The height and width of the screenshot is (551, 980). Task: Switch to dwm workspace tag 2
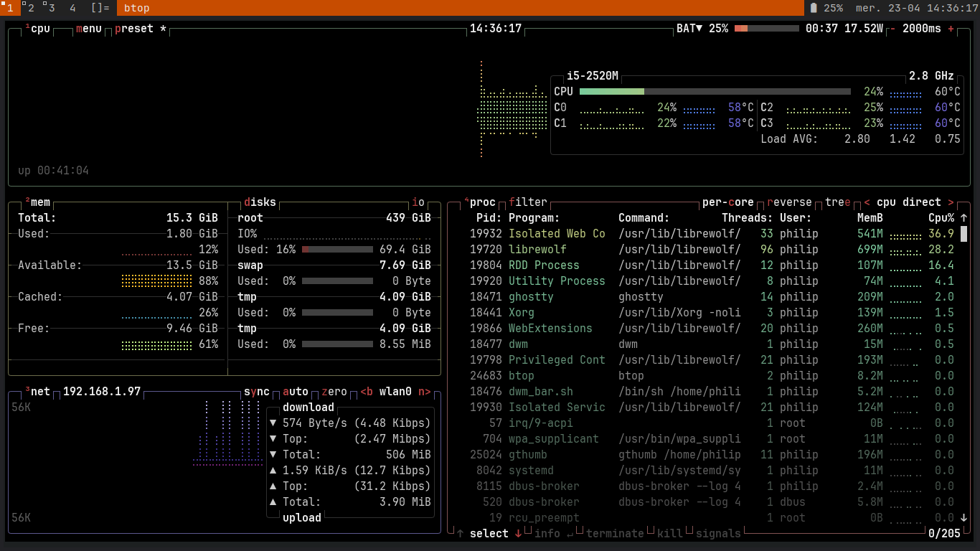click(x=31, y=8)
